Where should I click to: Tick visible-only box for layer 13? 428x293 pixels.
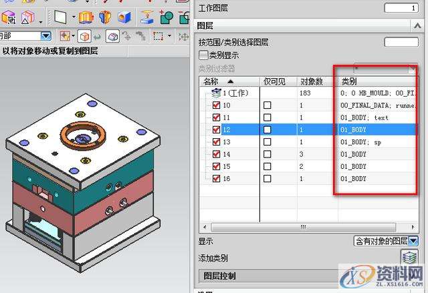click(267, 142)
